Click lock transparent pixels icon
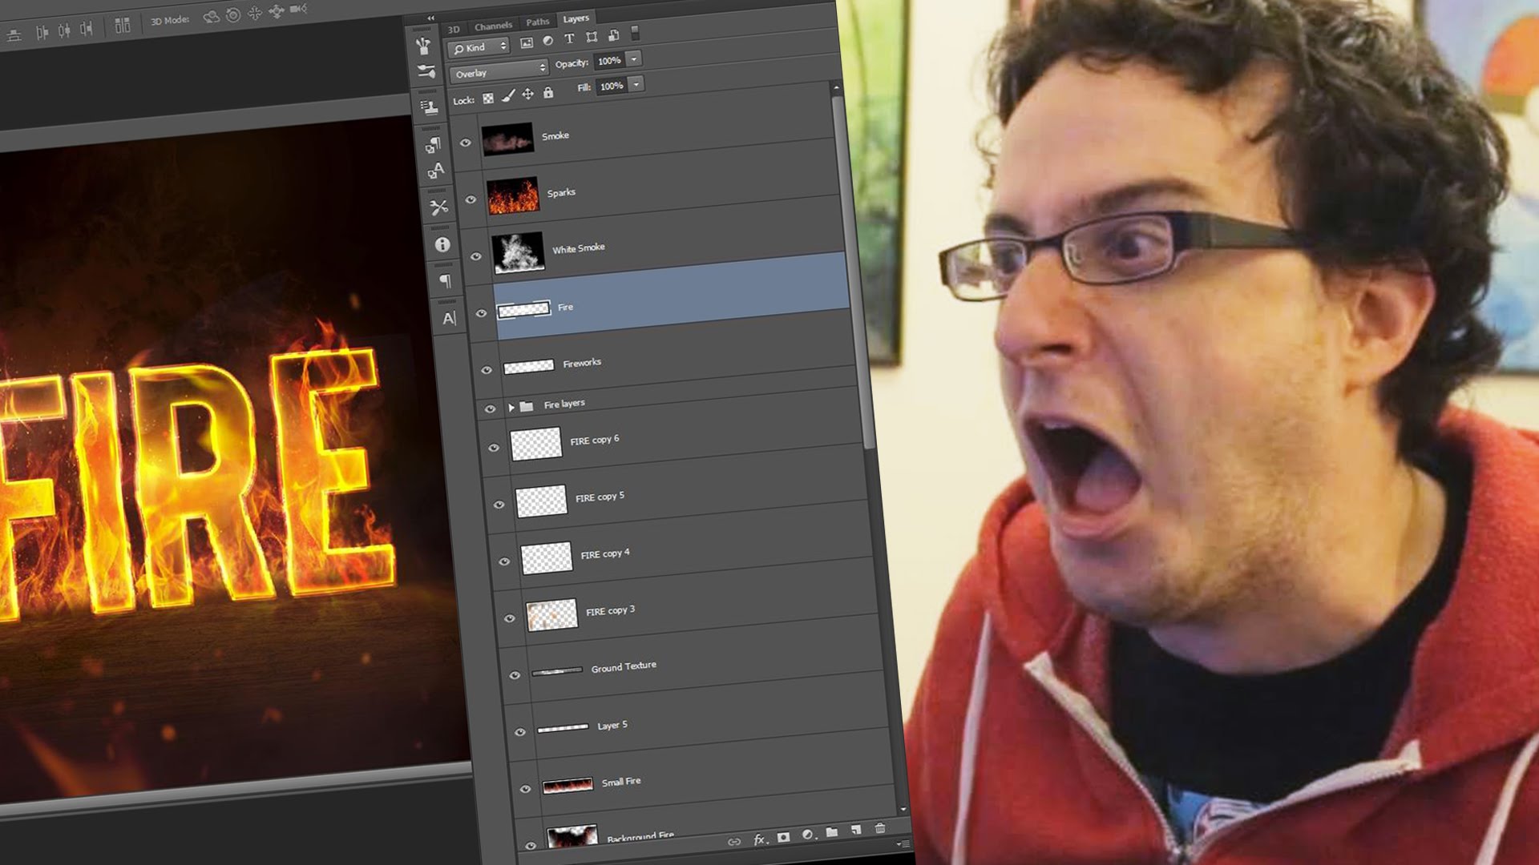The width and height of the screenshot is (1539, 865). [x=488, y=99]
